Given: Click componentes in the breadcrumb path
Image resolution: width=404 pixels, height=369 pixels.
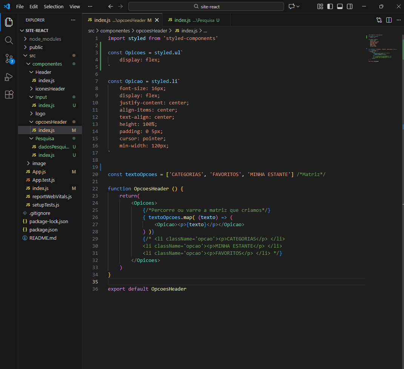Looking at the screenshot, I should click(x=115, y=31).
